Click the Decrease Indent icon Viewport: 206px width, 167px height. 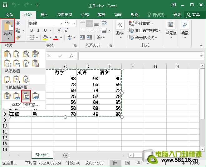click(83, 38)
